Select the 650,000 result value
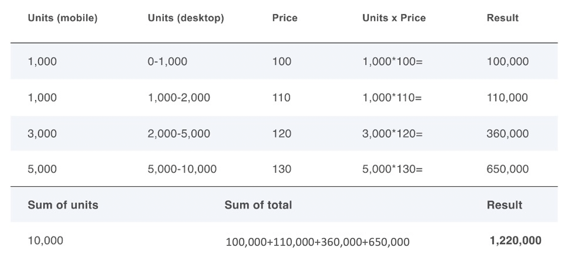Screen dimensions: 569x266 pos(507,169)
